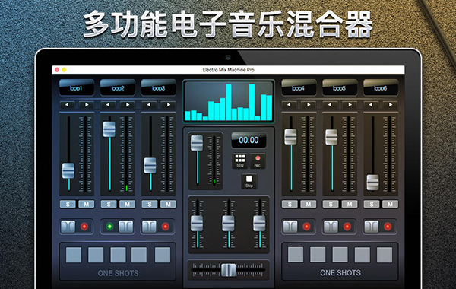Toggle loop4 red indicator light
This screenshot has width=456, height=289.
[x=306, y=227]
